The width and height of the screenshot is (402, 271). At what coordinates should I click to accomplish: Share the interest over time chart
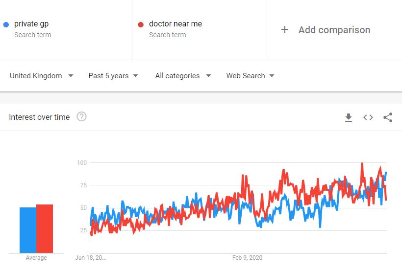[388, 117]
